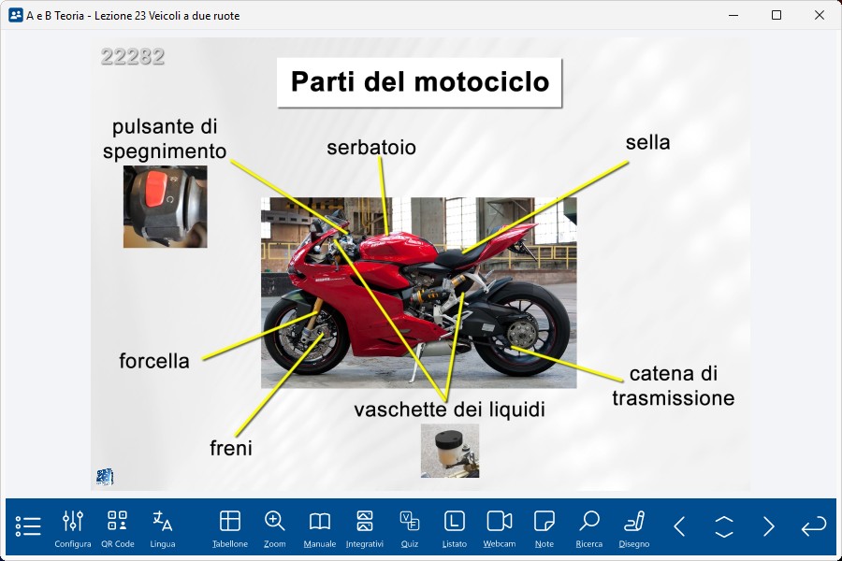
Task: Go to the previous slide
Action: pyautogui.click(x=679, y=526)
